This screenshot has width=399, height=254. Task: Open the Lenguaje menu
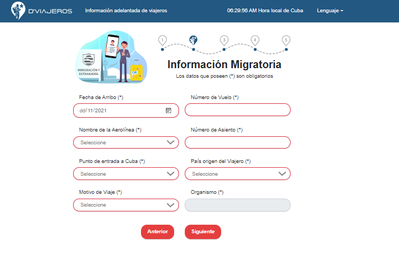(330, 11)
